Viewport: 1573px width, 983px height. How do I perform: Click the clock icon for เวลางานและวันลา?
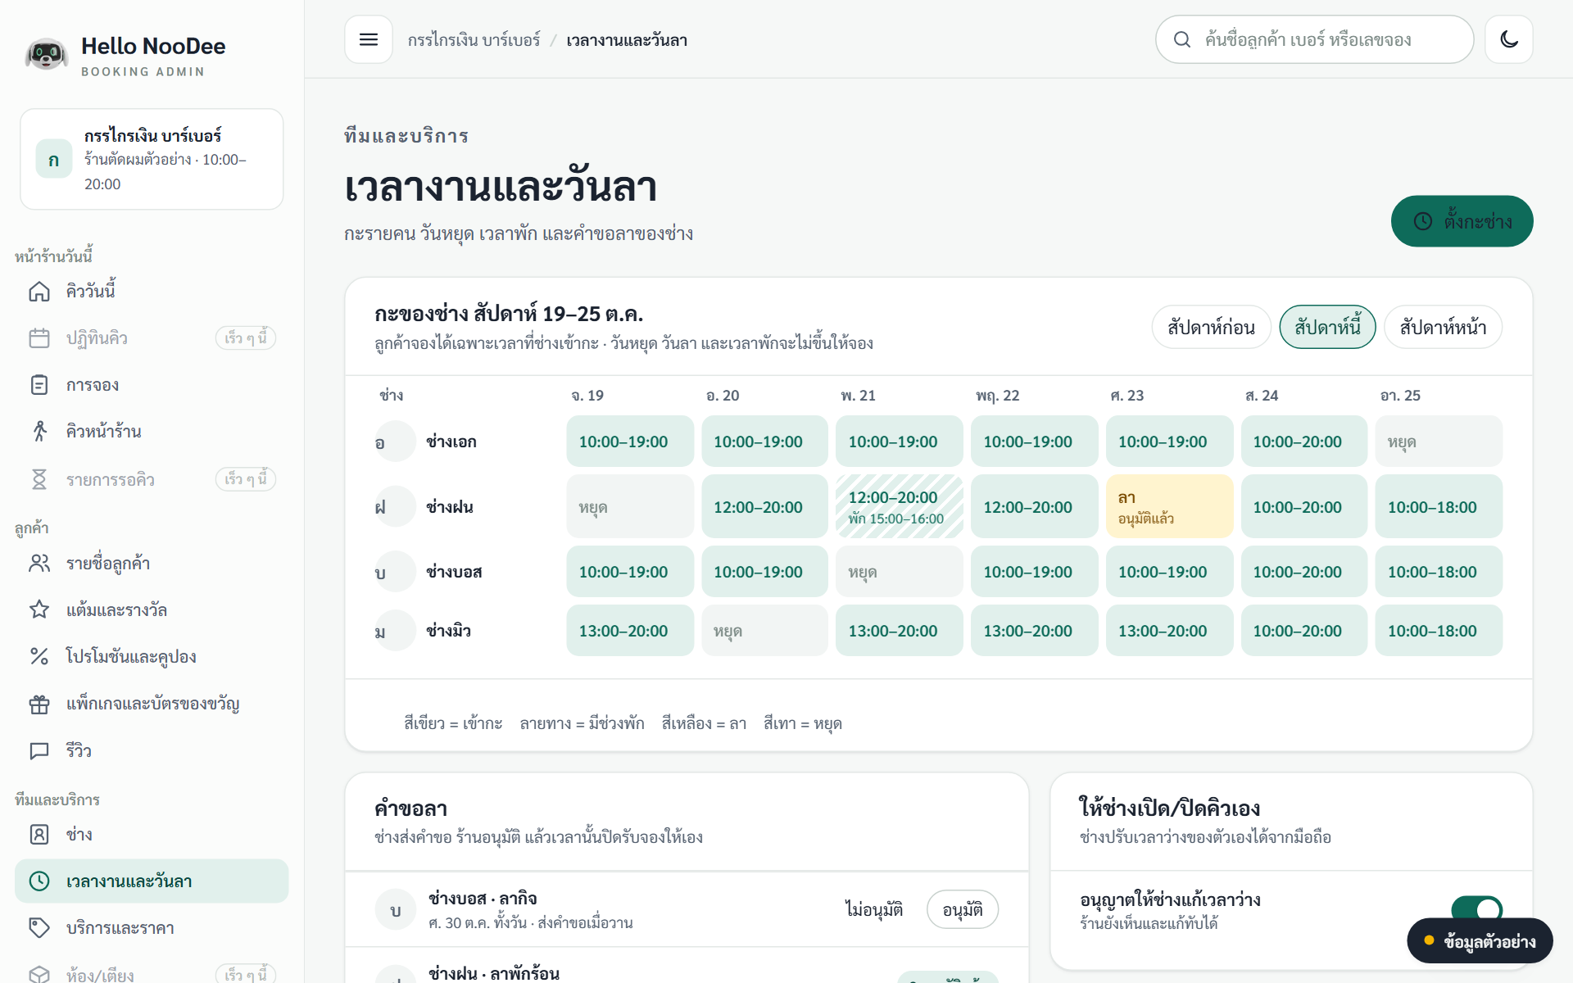[x=39, y=881]
